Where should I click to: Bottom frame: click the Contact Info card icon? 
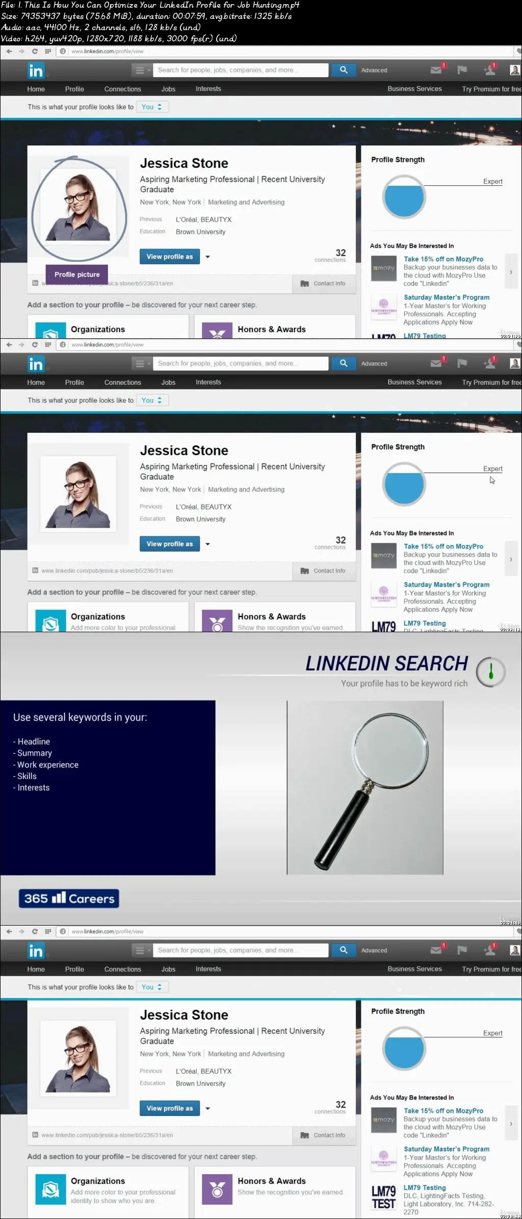tap(305, 1135)
